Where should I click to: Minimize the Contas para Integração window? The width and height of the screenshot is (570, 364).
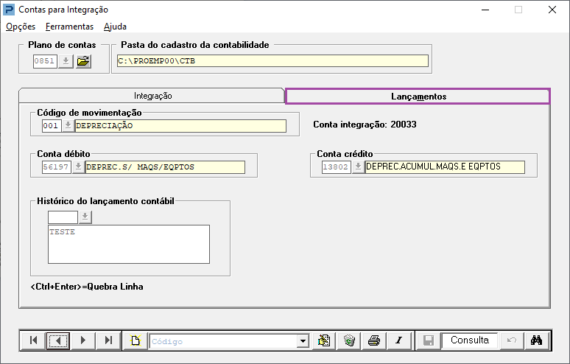pyautogui.click(x=485, y=10)
